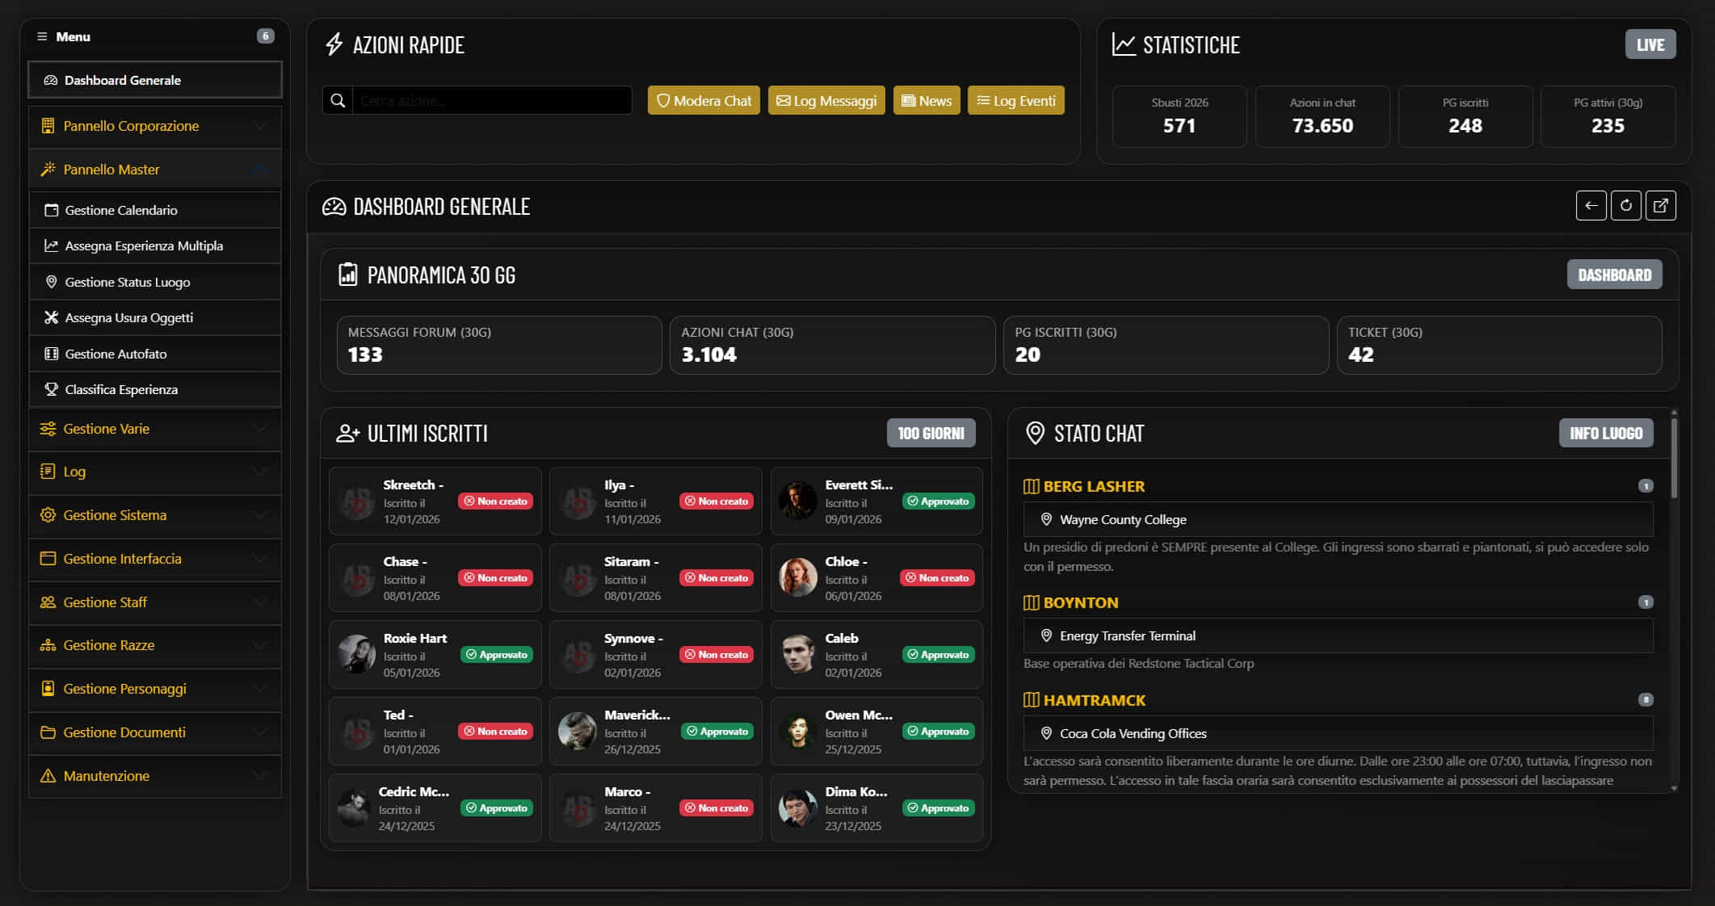1715x906 pixels.
Task: Expand Pannello Corporazione chevron
Action: 260,126
